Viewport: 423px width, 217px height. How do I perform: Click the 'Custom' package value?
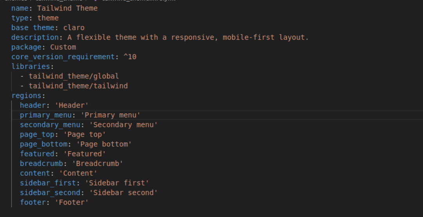(x=63, y=47)
